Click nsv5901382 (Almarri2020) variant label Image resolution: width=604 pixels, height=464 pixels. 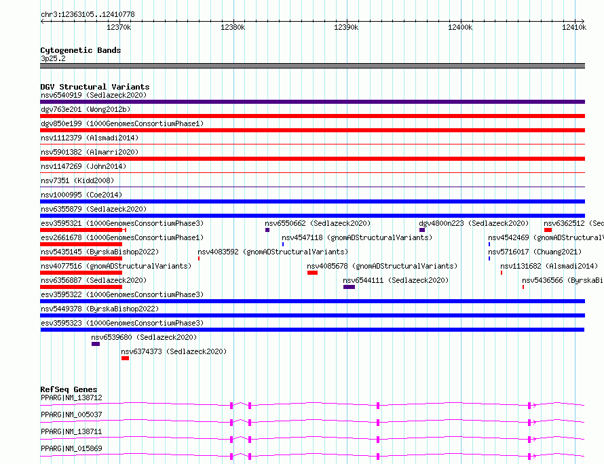pyautogui.click(x=90, y=152)
